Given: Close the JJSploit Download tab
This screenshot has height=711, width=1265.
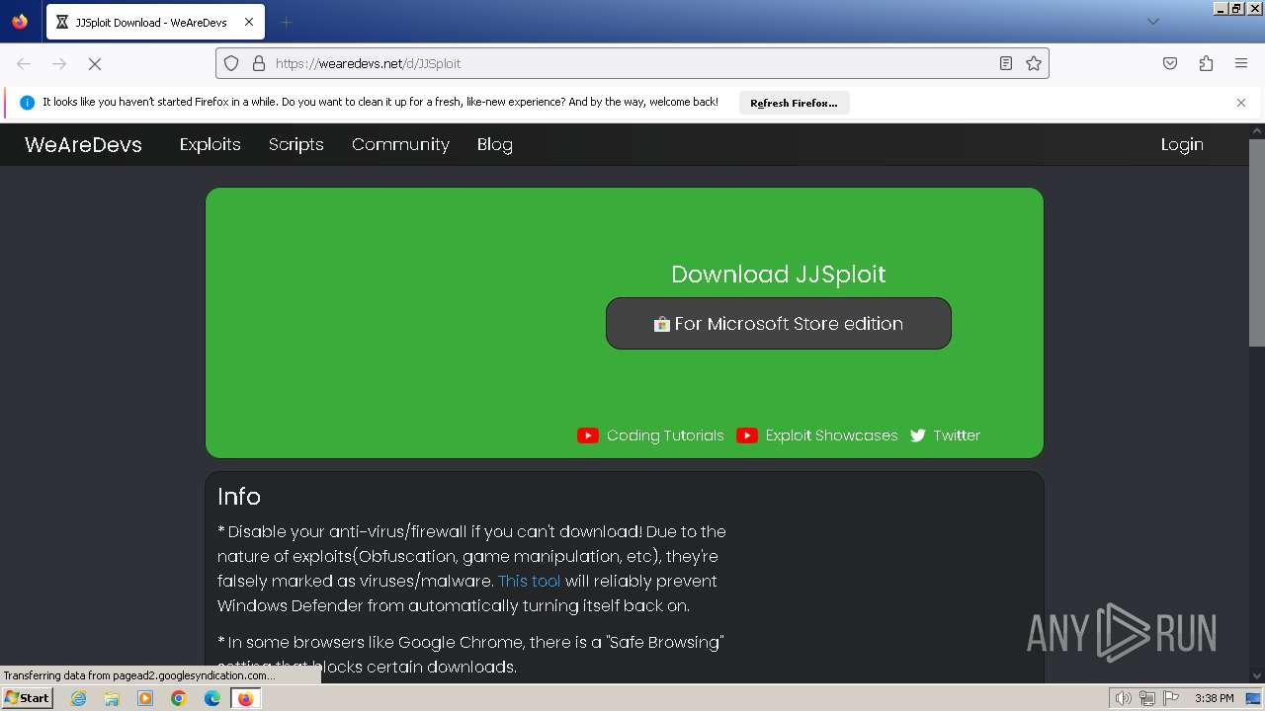Looking at the screenshot, I should 248,22.
